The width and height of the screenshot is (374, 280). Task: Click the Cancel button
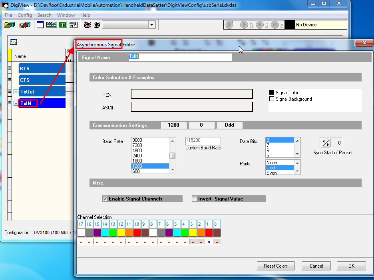[316, 266]
